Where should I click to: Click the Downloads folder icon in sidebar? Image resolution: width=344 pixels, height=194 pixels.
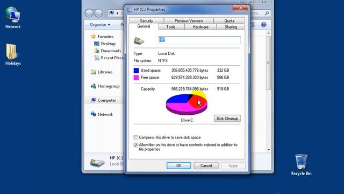tap(97, 51)
